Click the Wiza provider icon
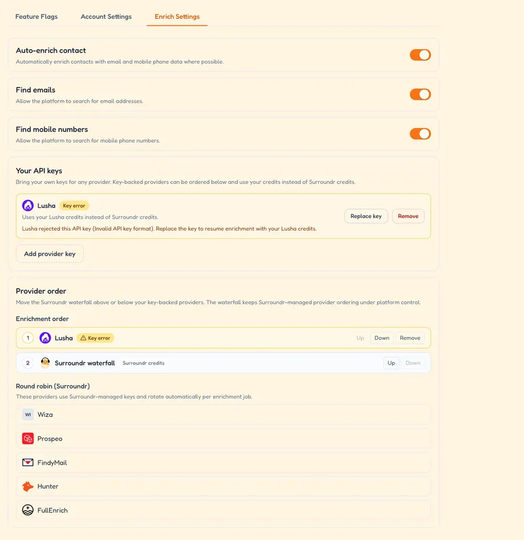Viewport: 524px width, 540px height. coord(28,415)
